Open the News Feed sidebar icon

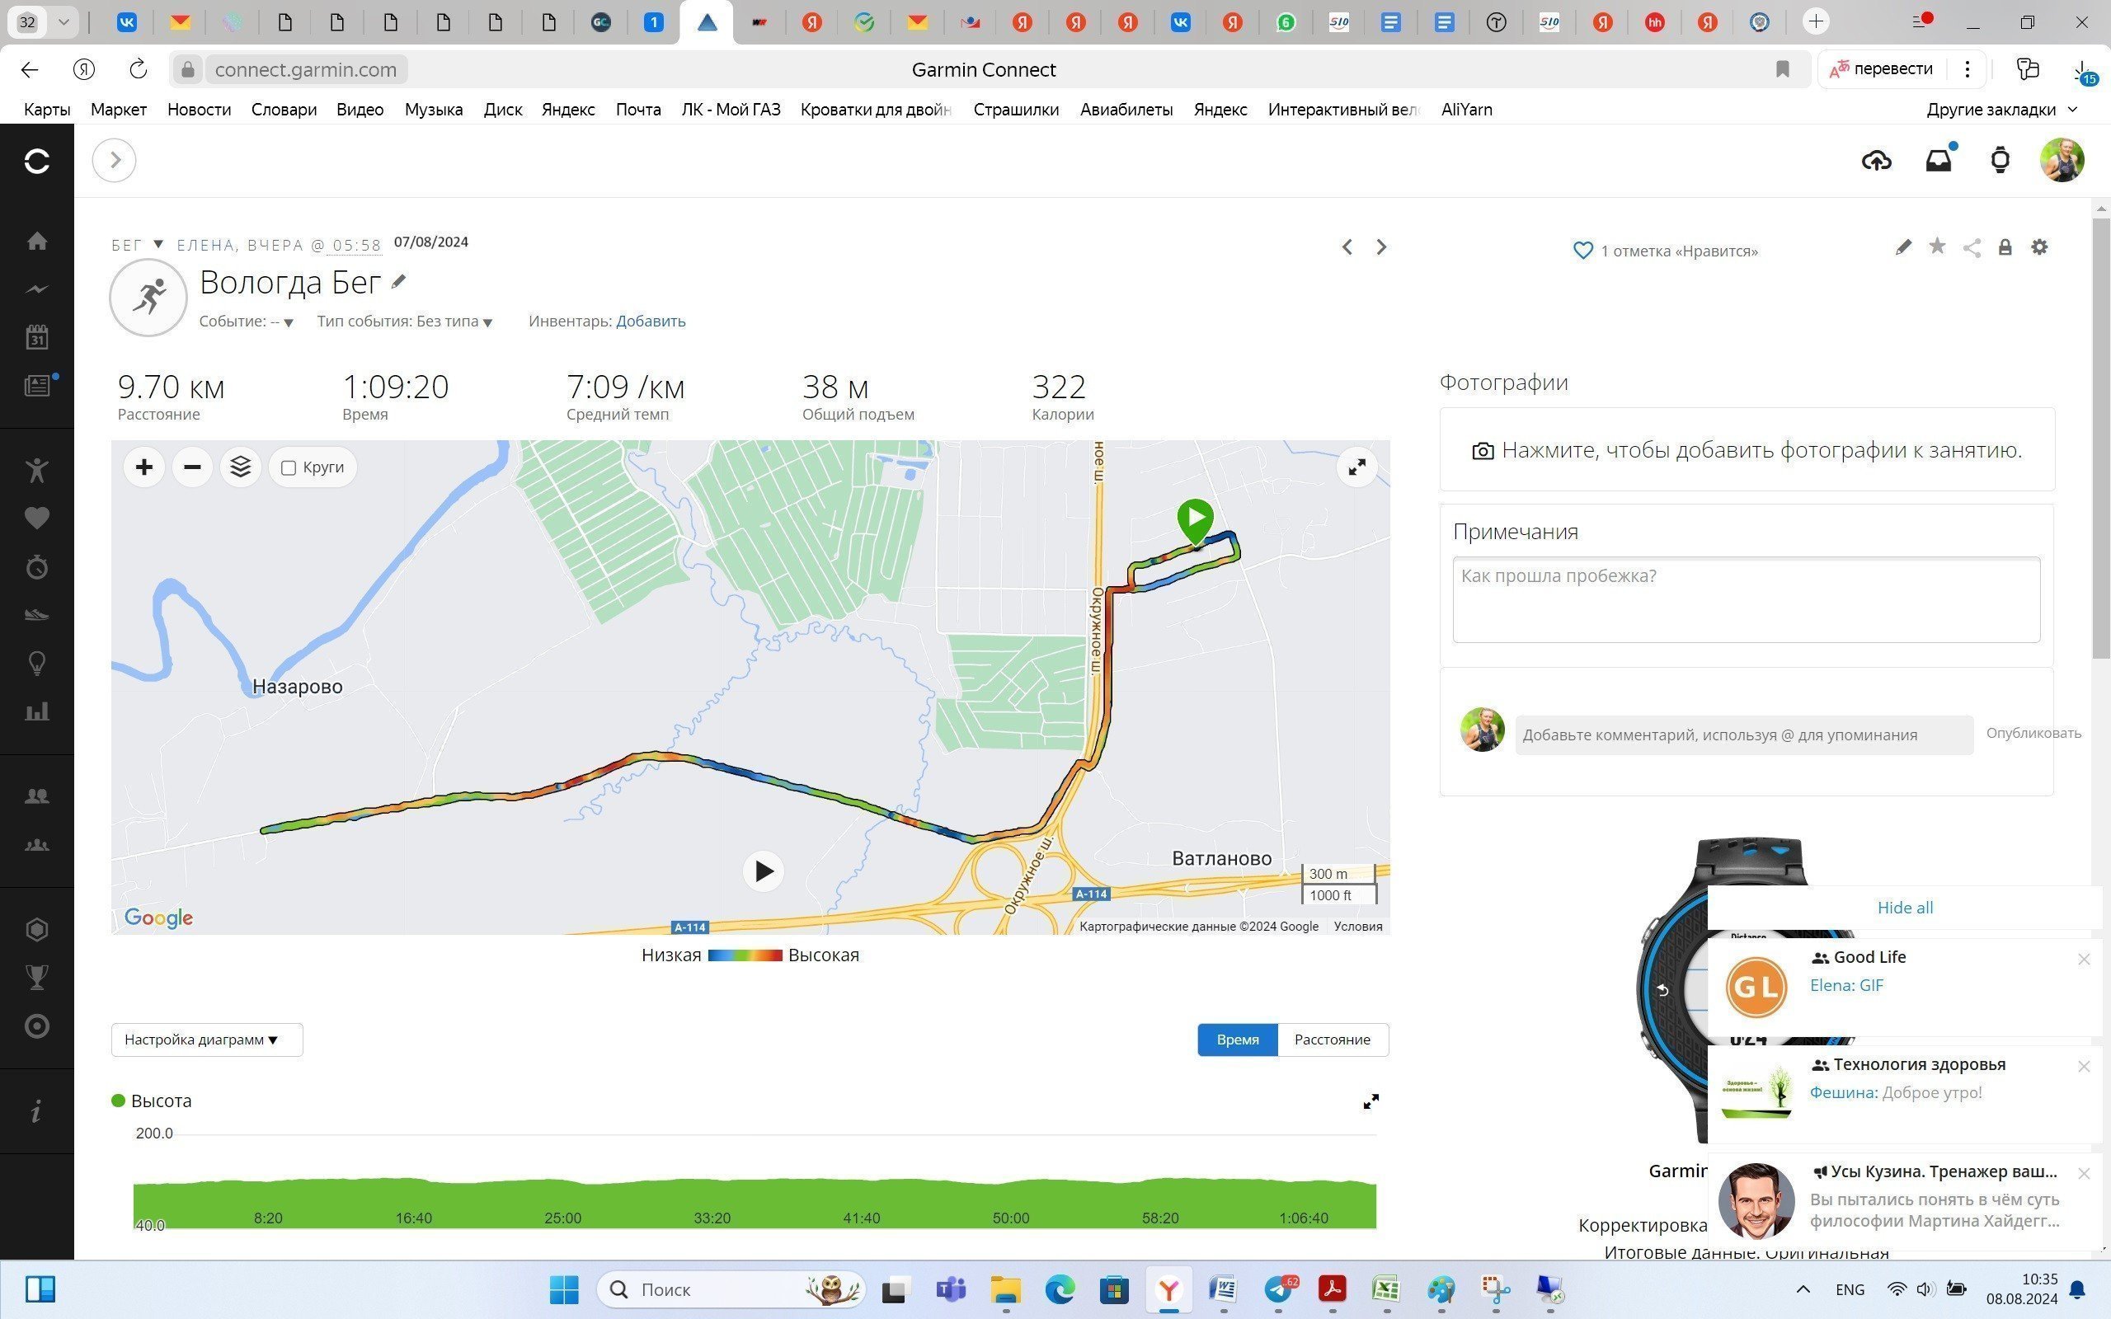36,385
